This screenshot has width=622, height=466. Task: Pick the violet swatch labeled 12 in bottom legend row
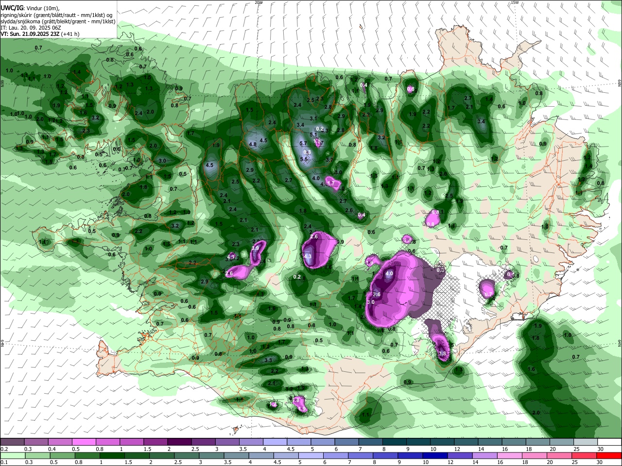[x=459, y=455]
